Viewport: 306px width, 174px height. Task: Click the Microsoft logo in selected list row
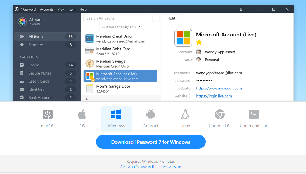(90, 76)
